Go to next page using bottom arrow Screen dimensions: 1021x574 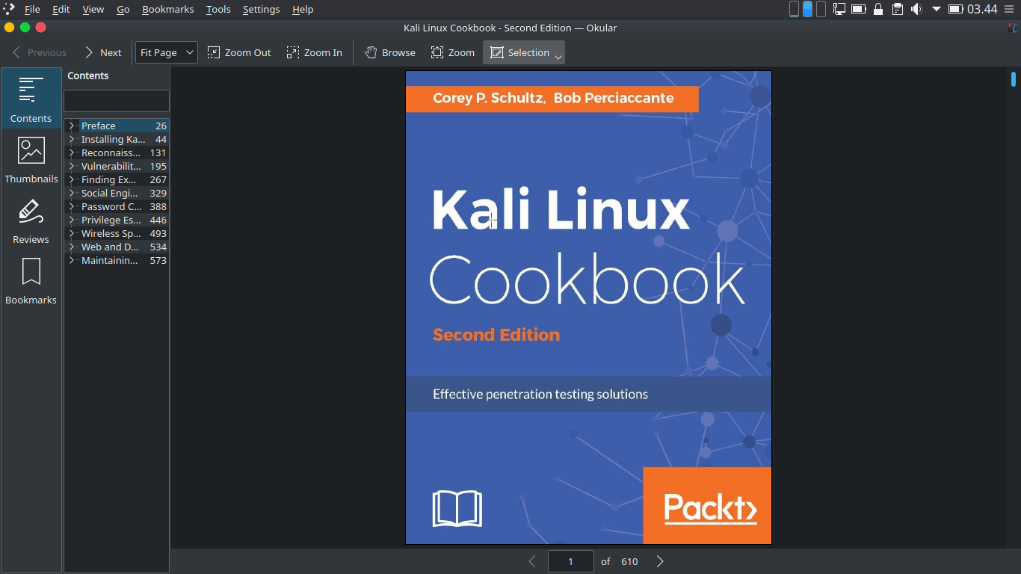pyautogui.click(x=660, y=561)
